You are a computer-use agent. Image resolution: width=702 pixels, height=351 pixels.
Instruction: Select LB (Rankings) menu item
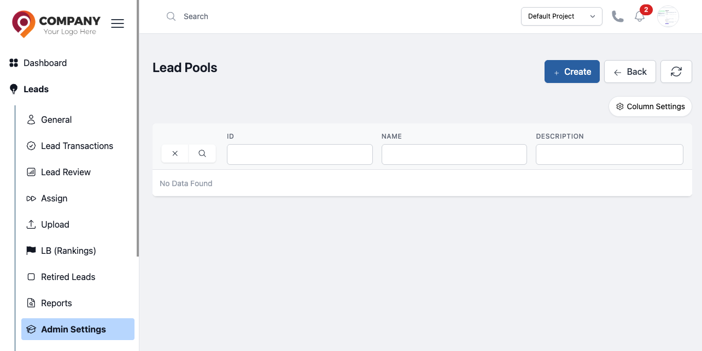click(68, 251)
